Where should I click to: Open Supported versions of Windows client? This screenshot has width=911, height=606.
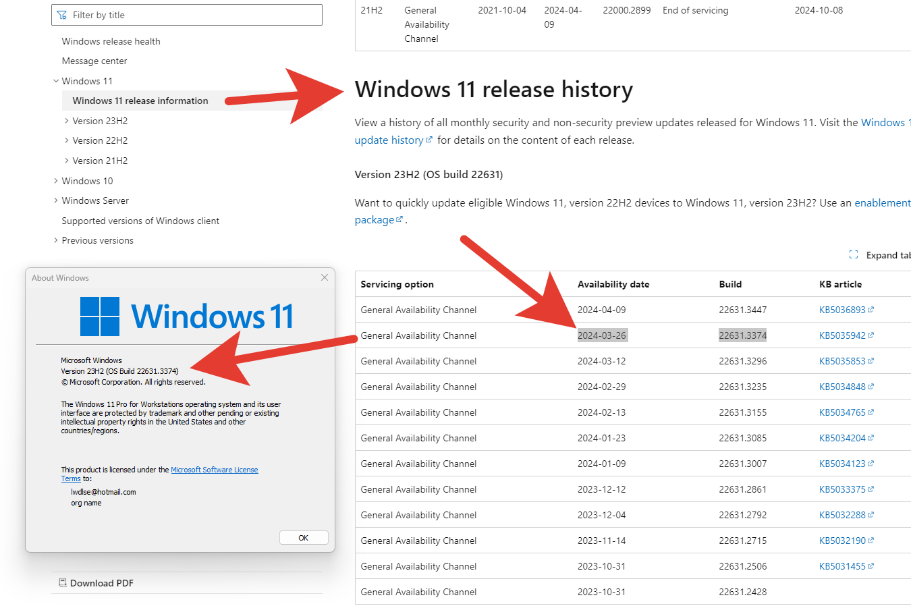click(x=140, y=221)
